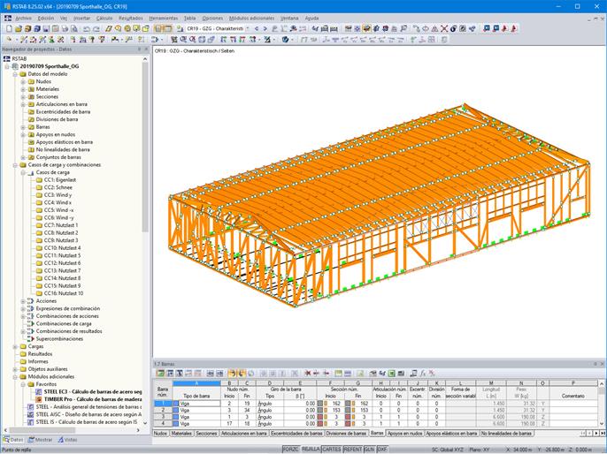Screen dimensions: 607x454
Task: Click the pin icon of the navigator panel
Action: [x=140, y=49]
